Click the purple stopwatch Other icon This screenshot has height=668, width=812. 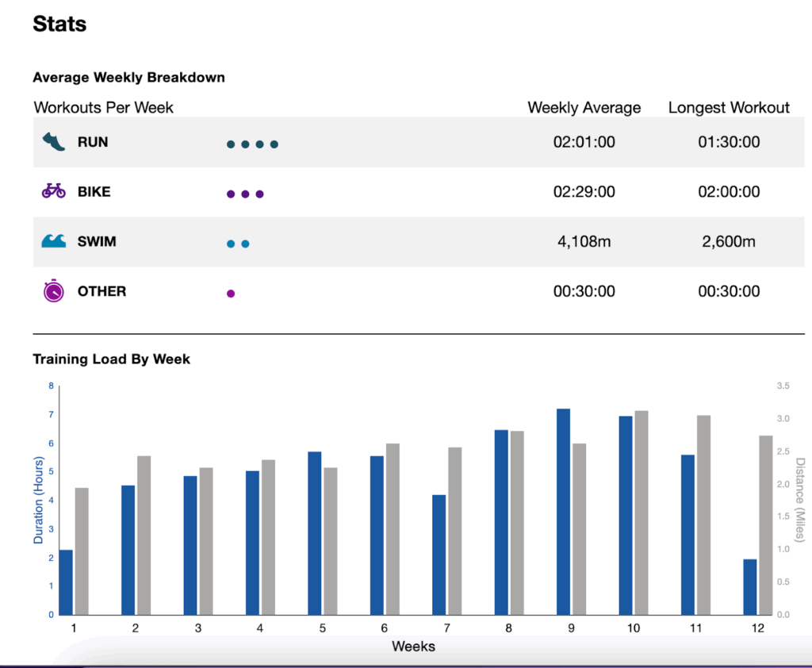[53, 291]
